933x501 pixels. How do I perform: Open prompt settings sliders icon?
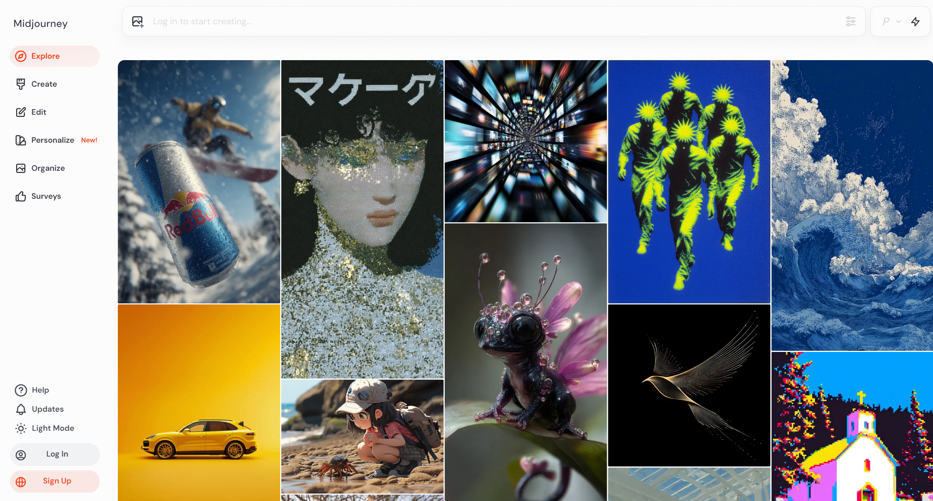tap(850, 21)
